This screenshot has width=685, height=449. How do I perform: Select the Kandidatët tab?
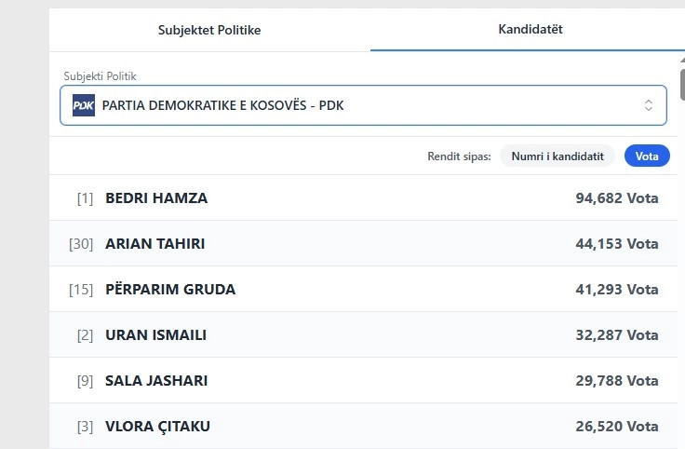coord(531,29)
